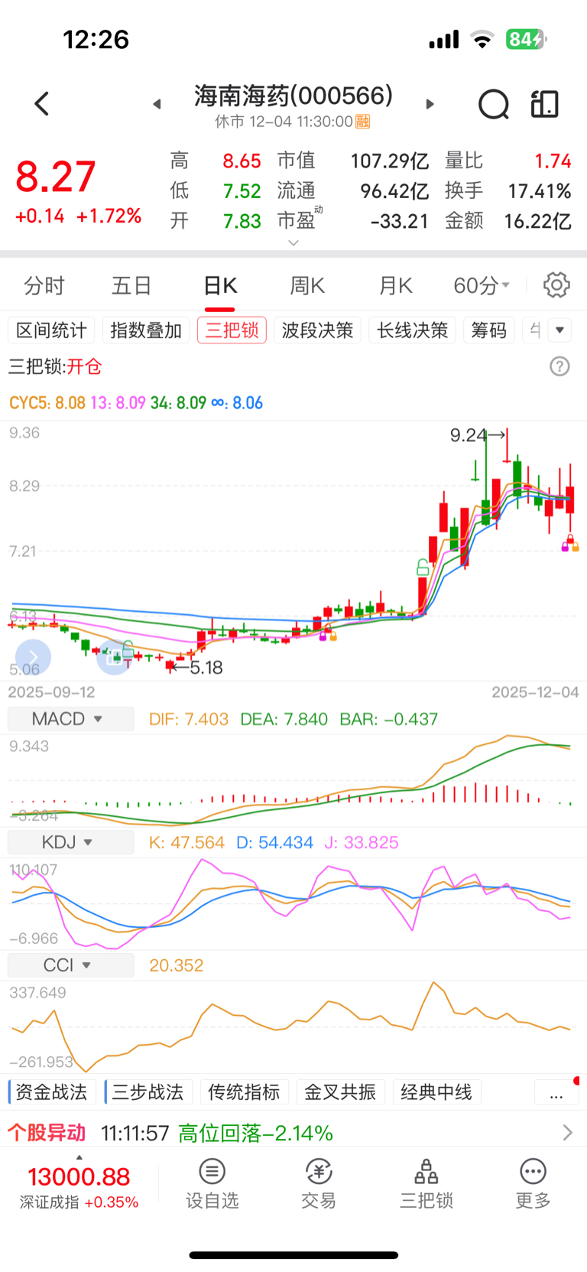Tap the 市值 107.29亿 value
Viewport: 587px width, 1272px height.
353,161
